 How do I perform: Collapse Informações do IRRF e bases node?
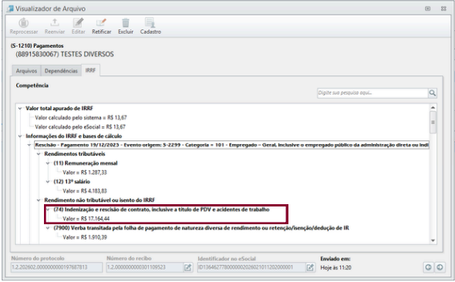20,136
